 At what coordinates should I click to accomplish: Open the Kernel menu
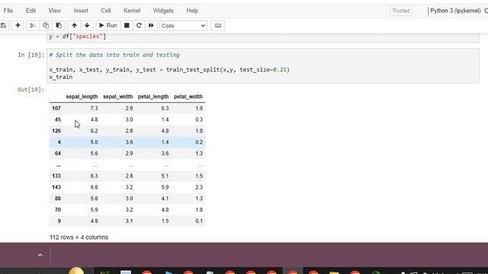tap(132, 11)
